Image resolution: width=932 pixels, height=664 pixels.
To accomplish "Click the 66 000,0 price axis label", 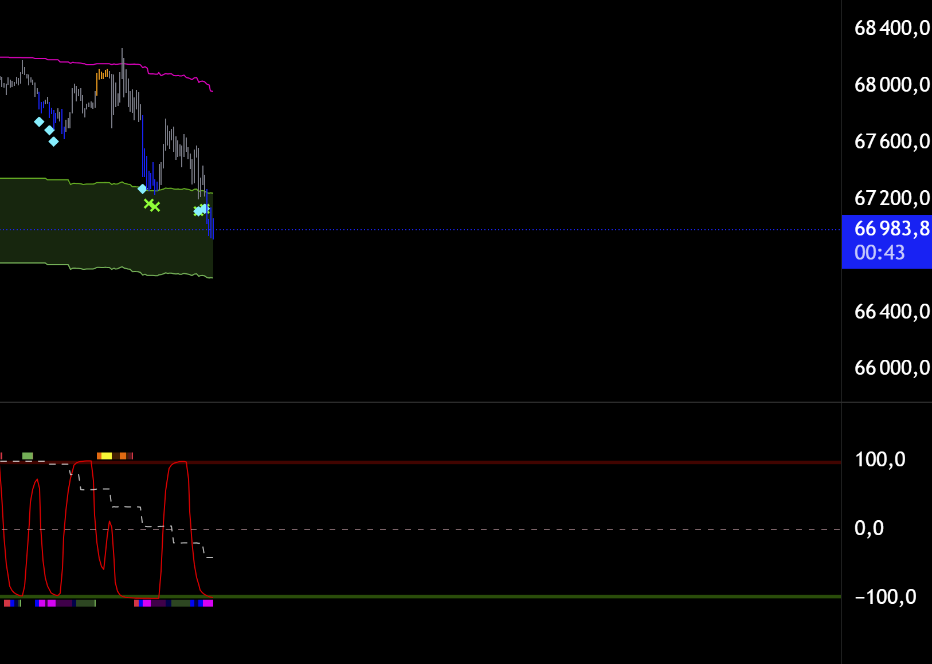I will point(891,367).
